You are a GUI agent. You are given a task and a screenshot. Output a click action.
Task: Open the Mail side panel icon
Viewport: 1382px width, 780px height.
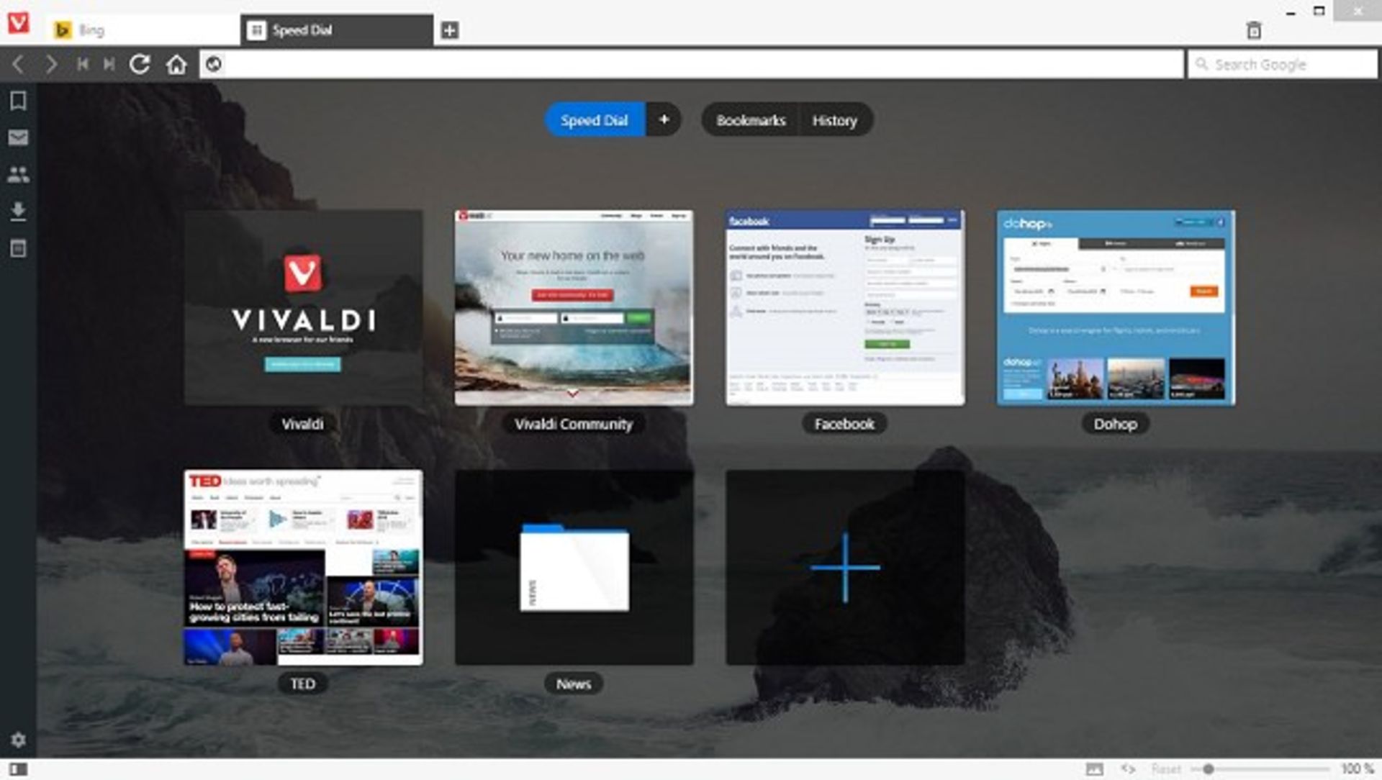(18, 137)
